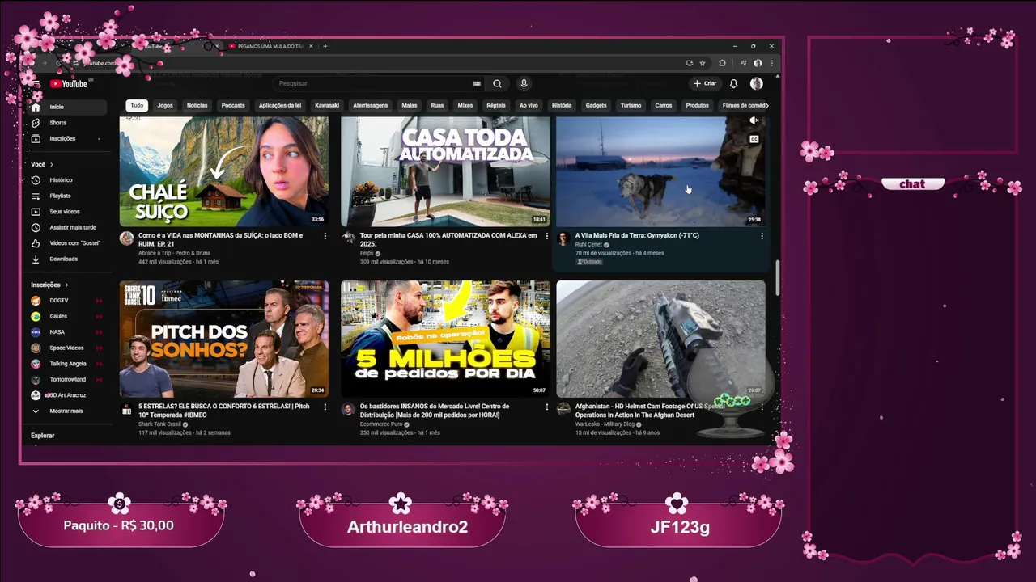Expand the Você section chevron
The image size is (1036, 582).
pos(51,164)
